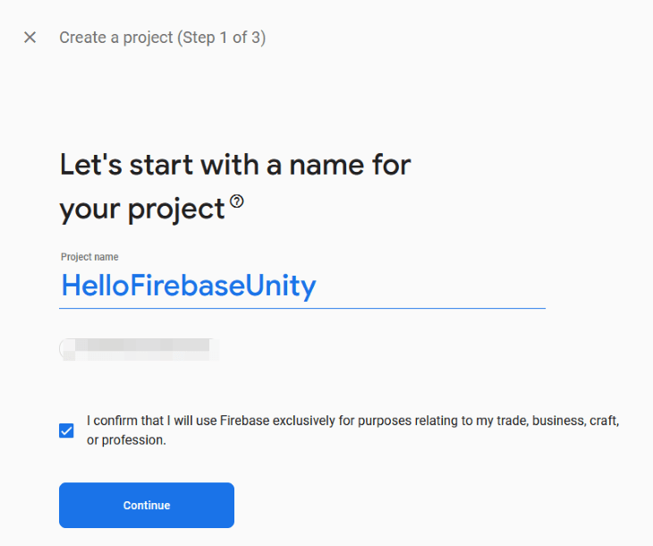Click the blurred project ID chip

tap(139, 349)
